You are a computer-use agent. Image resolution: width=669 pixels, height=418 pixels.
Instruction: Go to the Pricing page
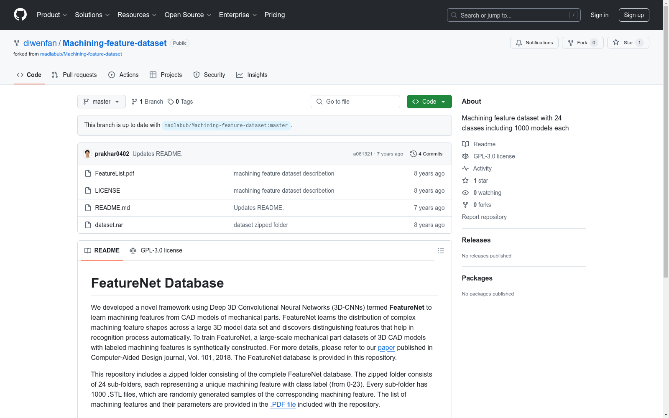click(275, 15)
